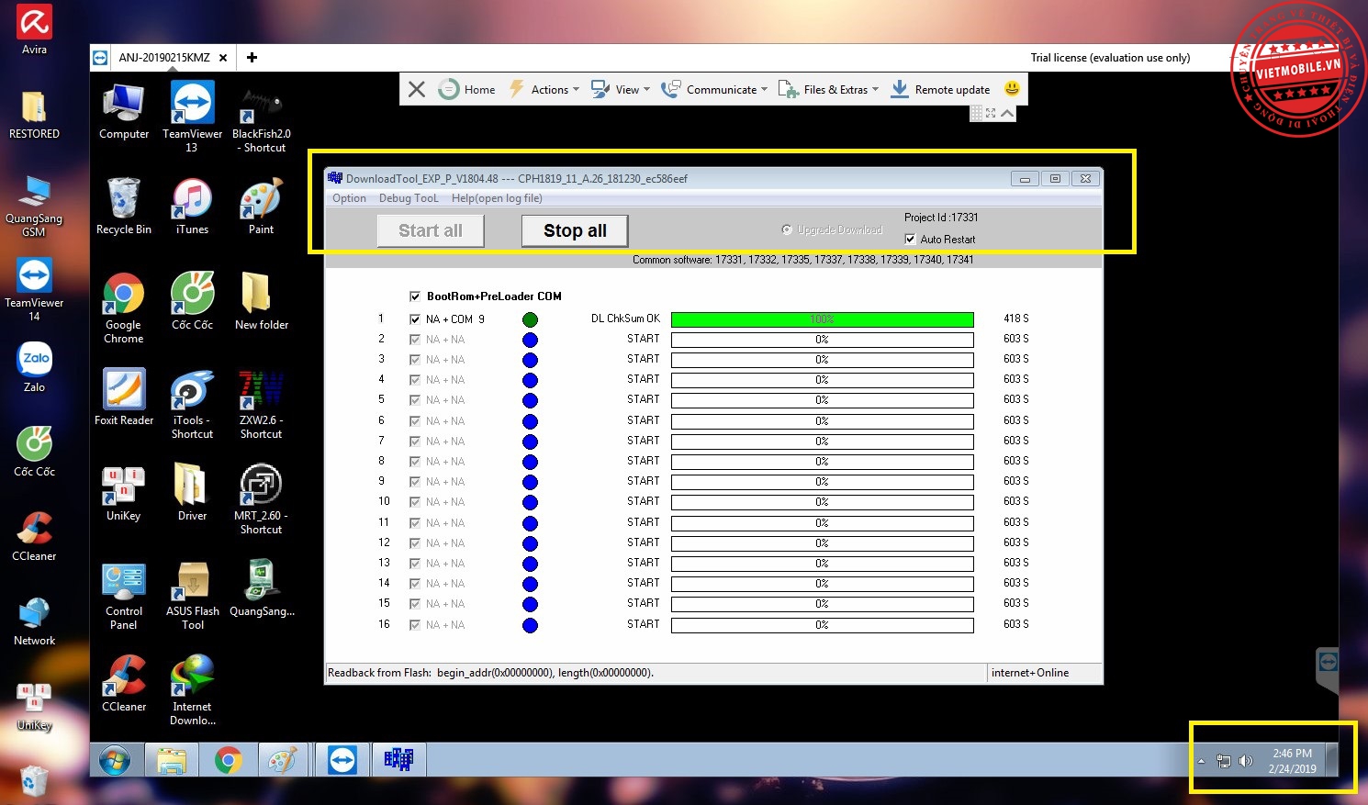The image size is (1368, 805).
Task: Click the row 2 0% progress bar
Action: [822, 340]
